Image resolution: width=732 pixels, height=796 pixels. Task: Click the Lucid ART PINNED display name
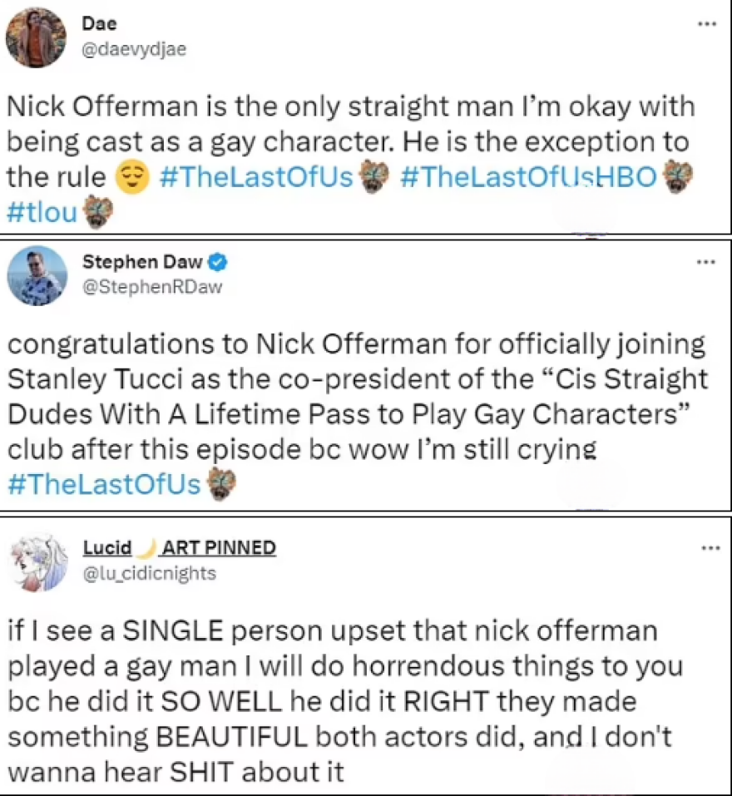click(179, 547)
